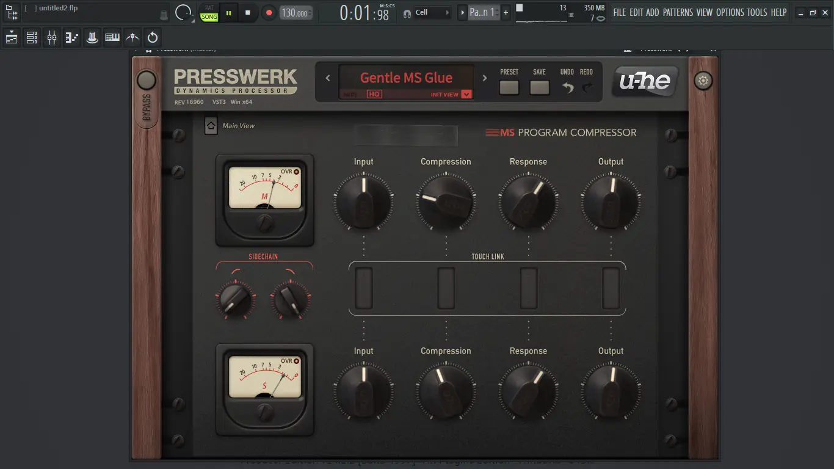The image size is (834, 469).
Task: Open the ADD menu
Action: 653,12
